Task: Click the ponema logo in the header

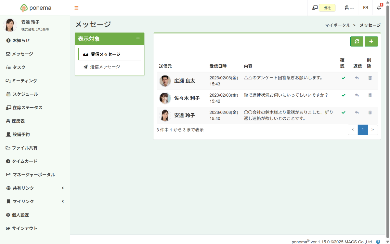Action: click(x=35, y=8)
